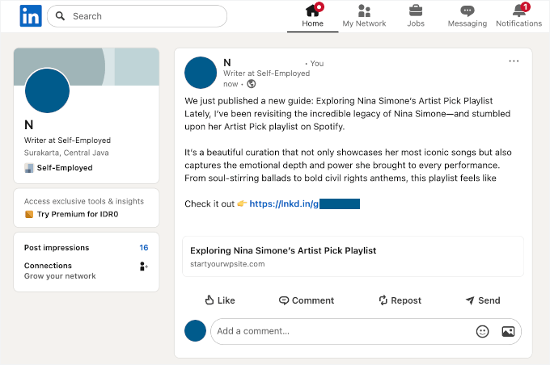The height and width of the screenshot is (365, 550).
Task: Click the LinkedIn logo icon
Action: (x=31, y=15)
